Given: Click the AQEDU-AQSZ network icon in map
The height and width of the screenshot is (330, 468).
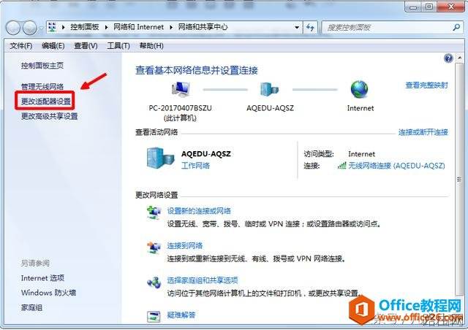Looking at the screenshot, I should pyautogui.click(x=269, y=89).
